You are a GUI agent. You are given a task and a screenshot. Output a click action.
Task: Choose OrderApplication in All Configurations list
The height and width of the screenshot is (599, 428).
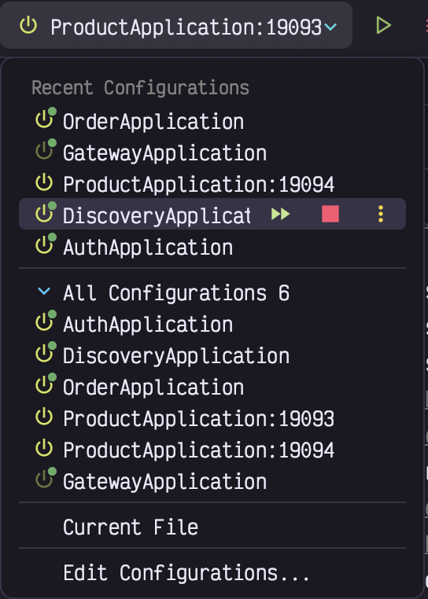[x=212, y=387]
